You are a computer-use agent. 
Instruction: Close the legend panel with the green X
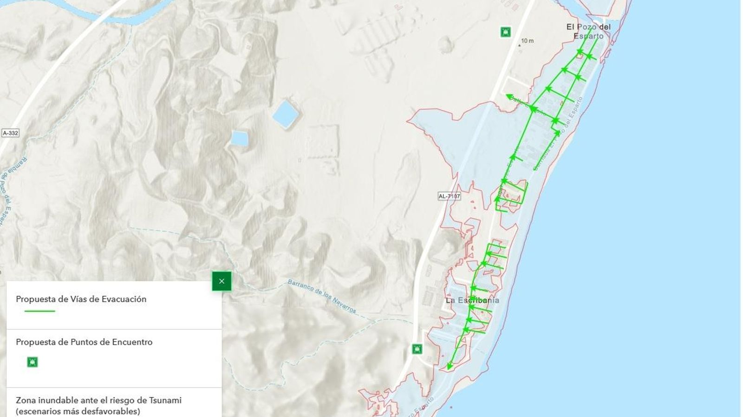point(222,281)
